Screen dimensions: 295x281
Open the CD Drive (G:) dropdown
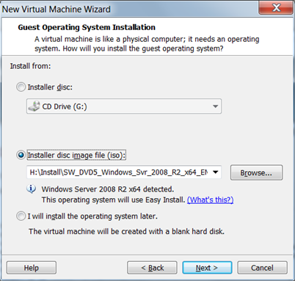click(124, 106)
